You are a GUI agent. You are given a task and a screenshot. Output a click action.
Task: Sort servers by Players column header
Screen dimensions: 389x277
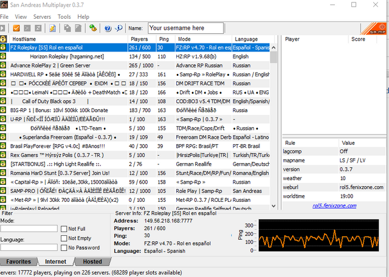[142, 39]
